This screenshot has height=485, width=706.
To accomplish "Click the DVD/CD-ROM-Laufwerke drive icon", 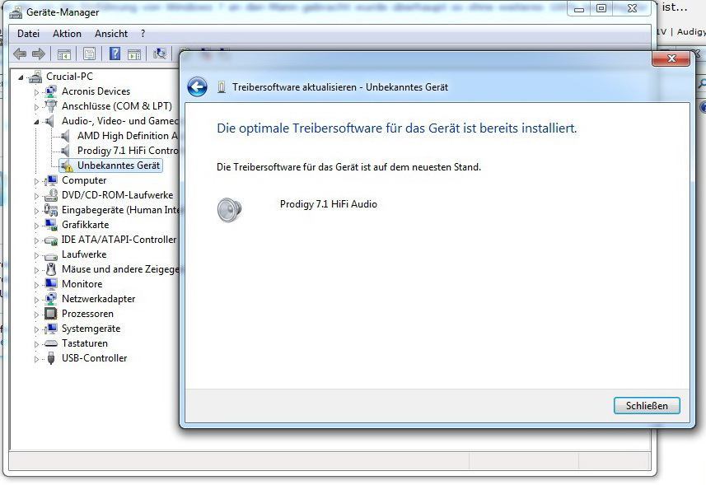I will (x=51, y=195).
